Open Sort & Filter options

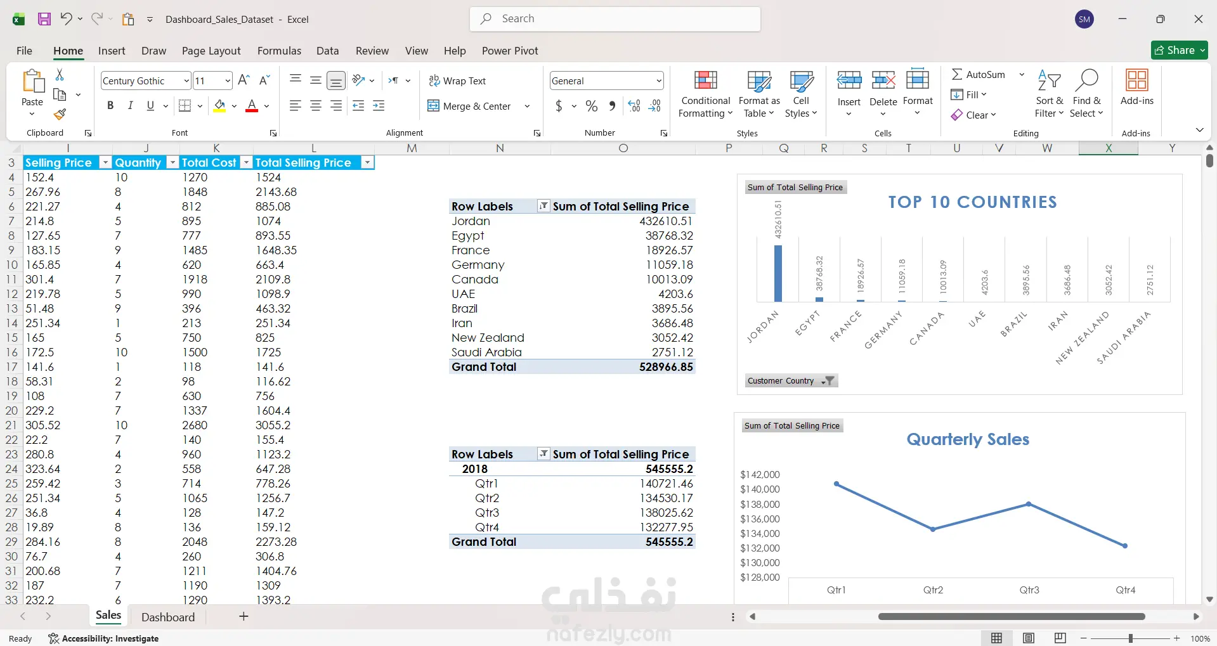point(1050,94)
